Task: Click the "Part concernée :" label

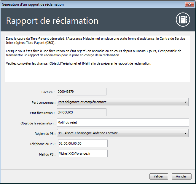Action: (44, 103)
